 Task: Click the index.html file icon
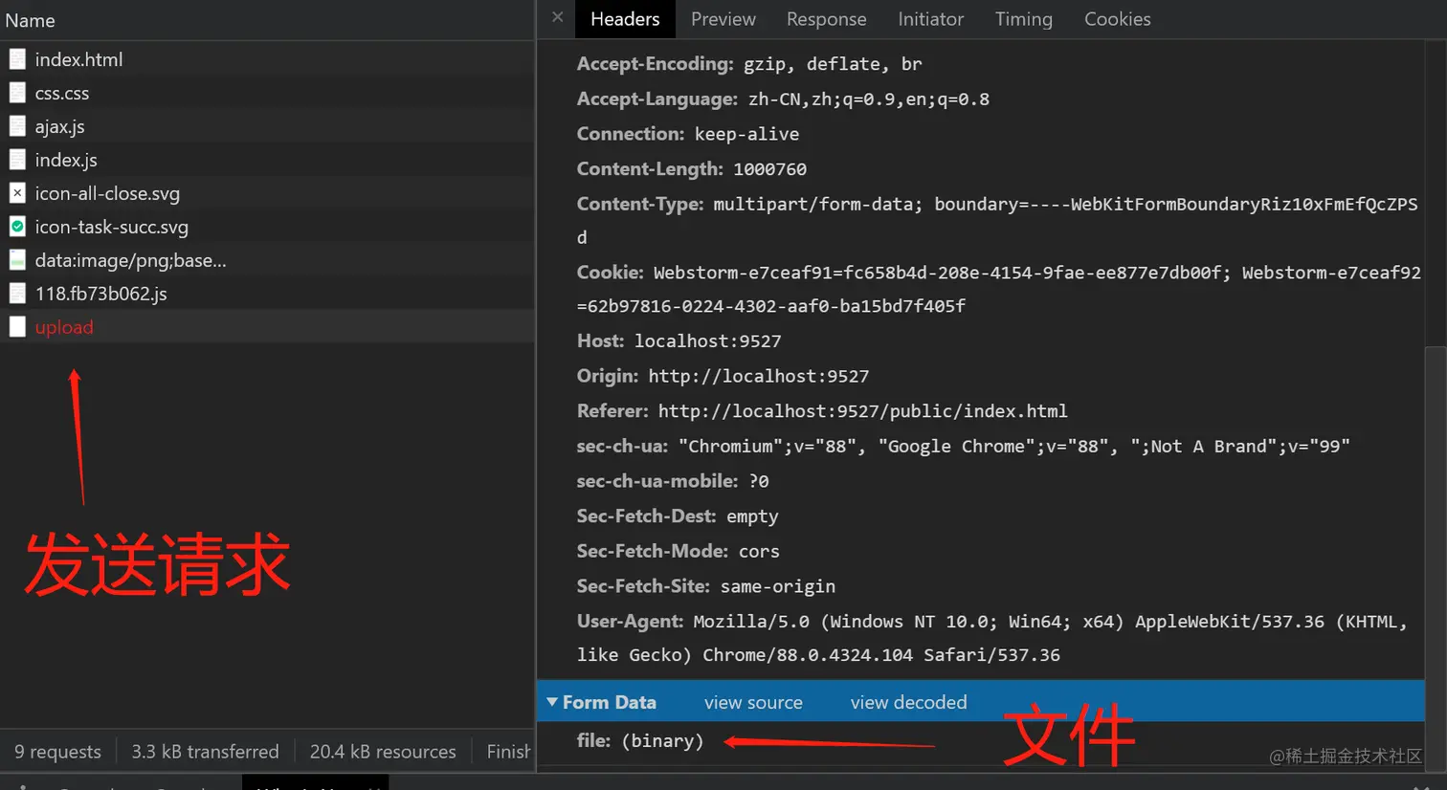click(x=17, y=59)
